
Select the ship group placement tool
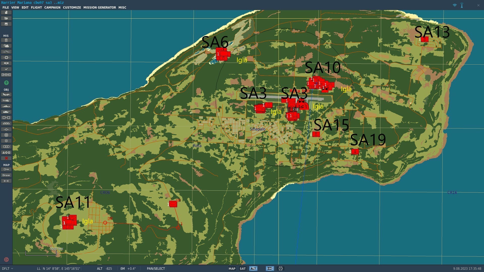tap(6, 106)
